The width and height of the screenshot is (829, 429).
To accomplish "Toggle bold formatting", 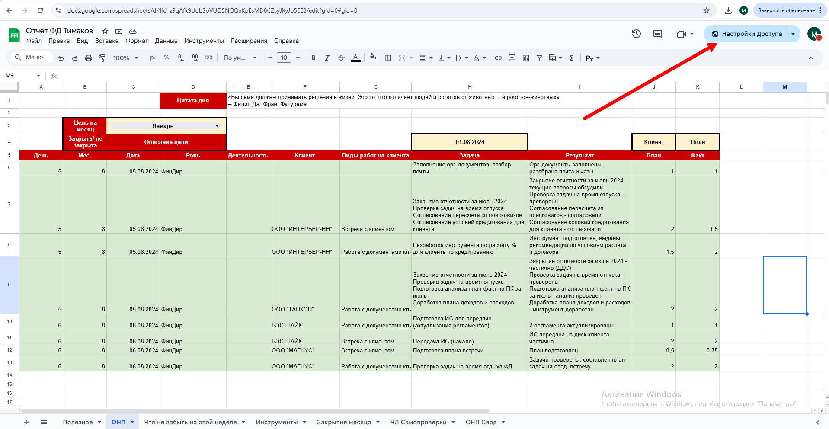I will tap(314, 58).
